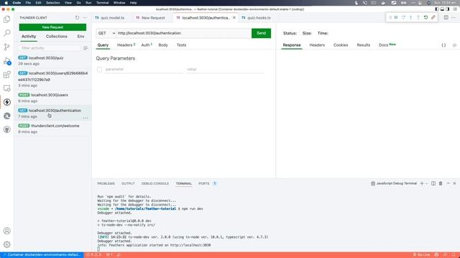This screenshot has width=460, height=258.
Task: Click the query parameter name field
Action: click(x=144, y=70)
